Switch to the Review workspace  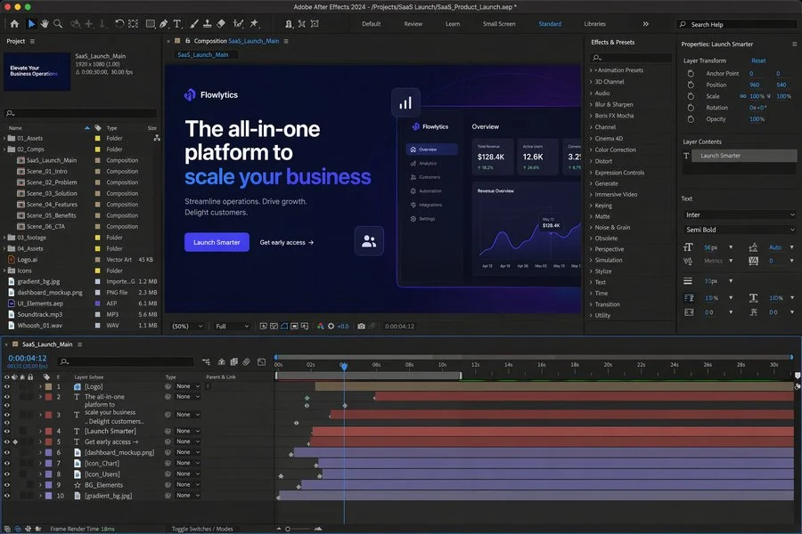[x=412, y=24]
